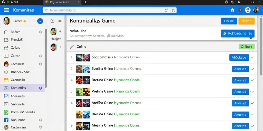Expand the plus beside the second avatar

[x=60, y=47]
